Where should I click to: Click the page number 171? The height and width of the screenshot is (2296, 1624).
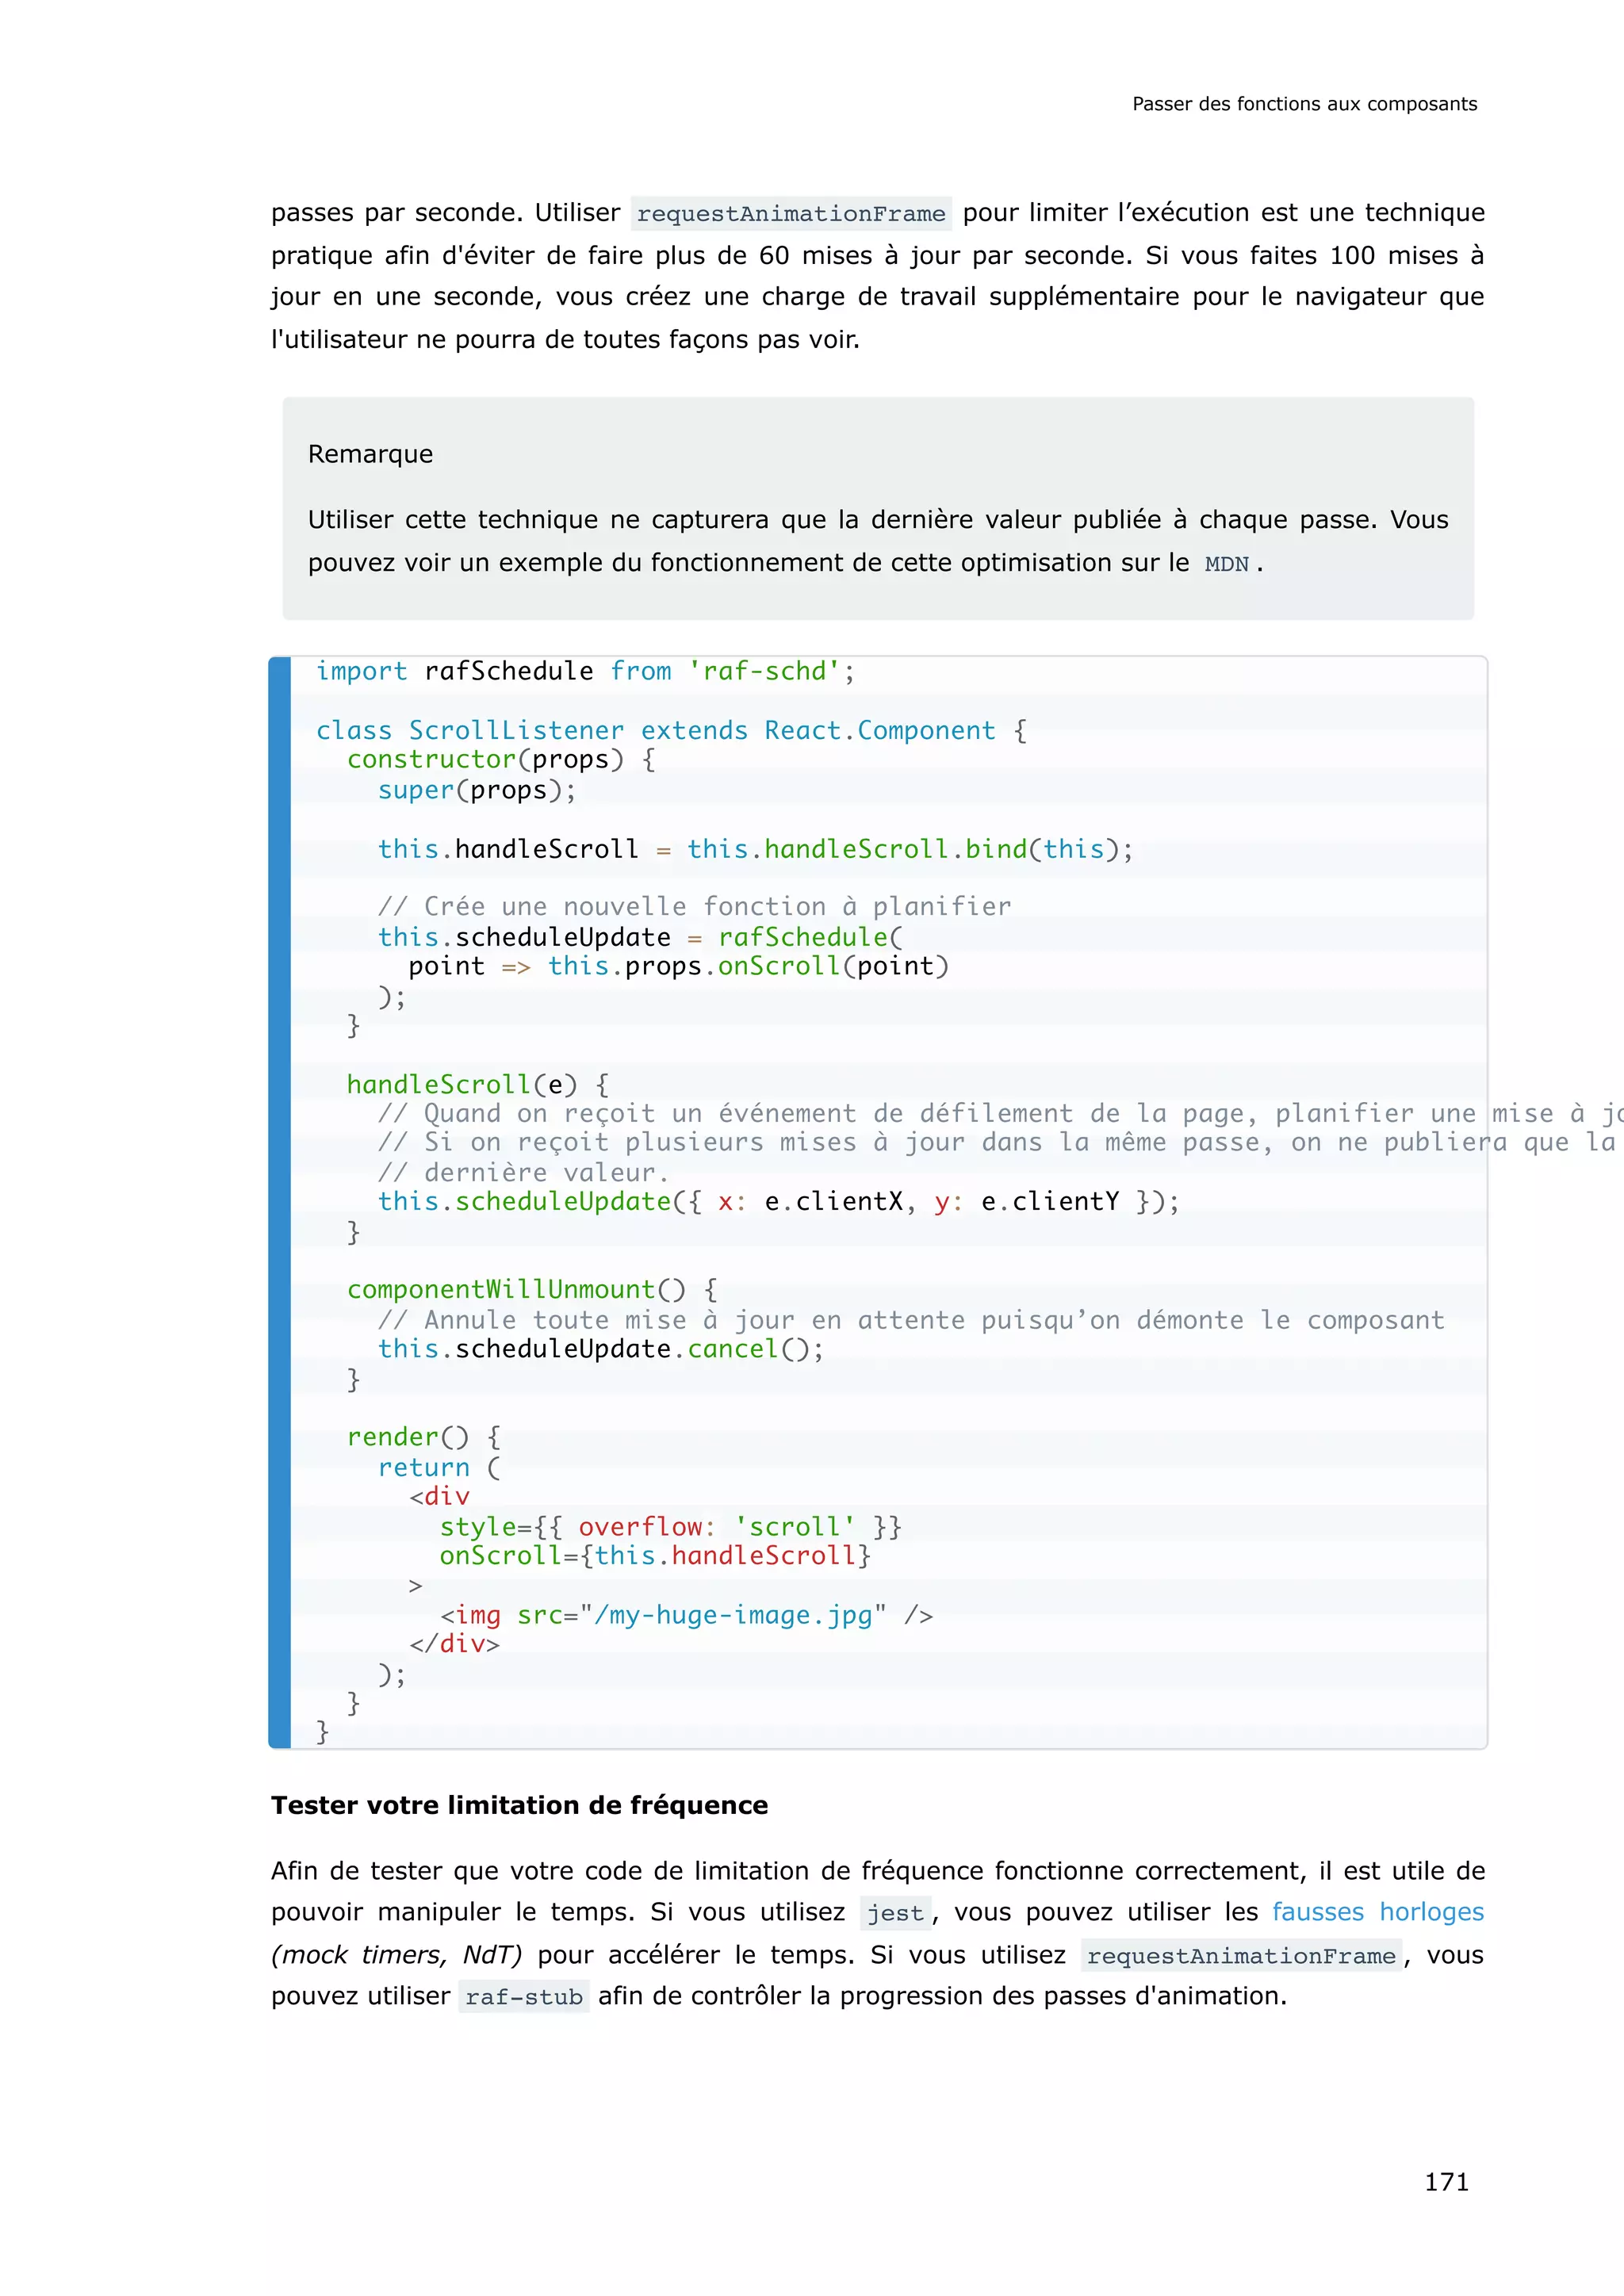(1445, 2182)
